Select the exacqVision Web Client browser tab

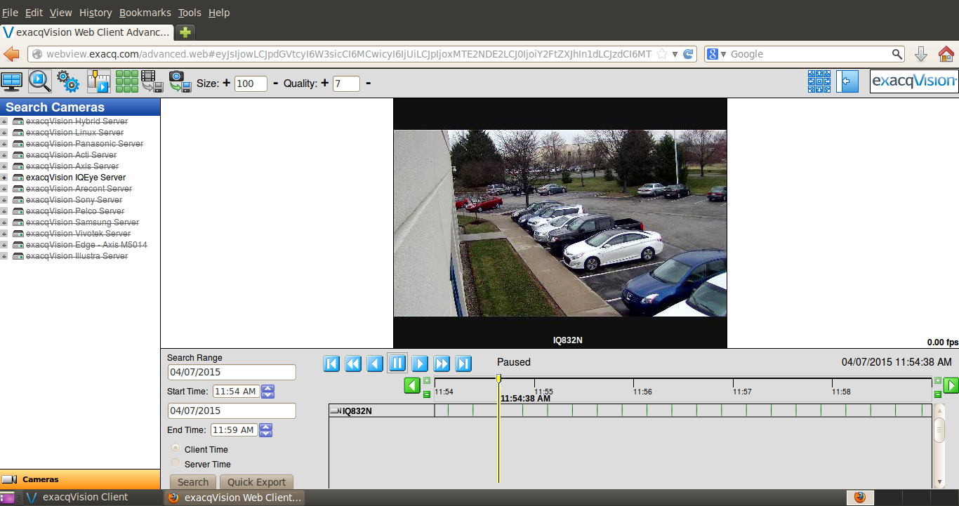click(x=87, y=32)
